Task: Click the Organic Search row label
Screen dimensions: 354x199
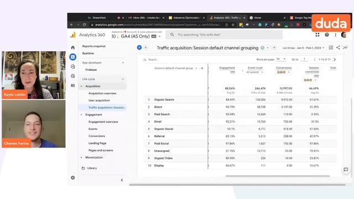Action: click(164, 99)
